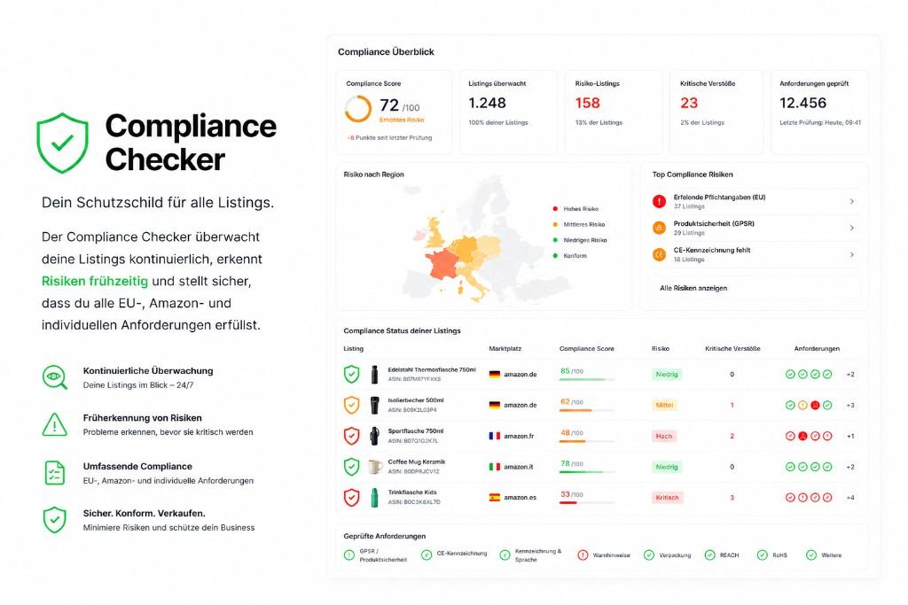
Task: Toggle the RoHS requirement check
Action: (x=762, y=555)
